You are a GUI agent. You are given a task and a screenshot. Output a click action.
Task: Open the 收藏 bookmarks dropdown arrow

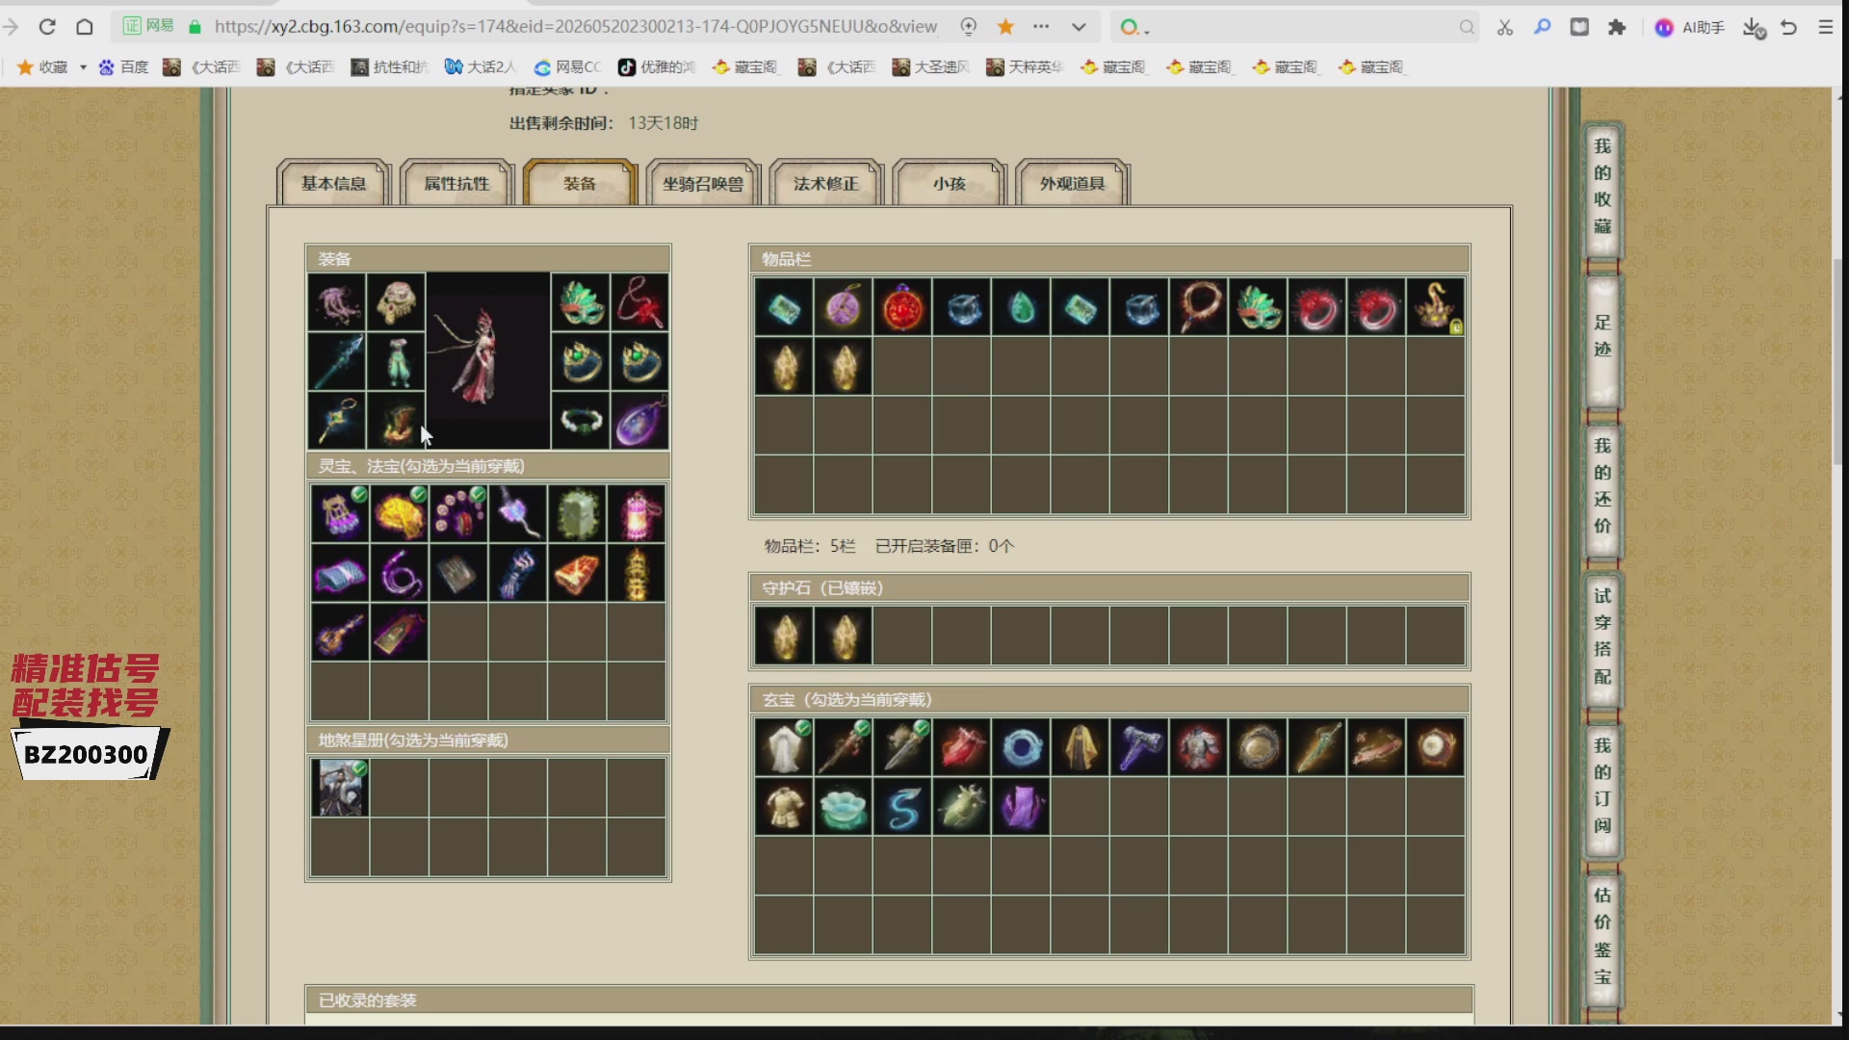tap(83, 67)
